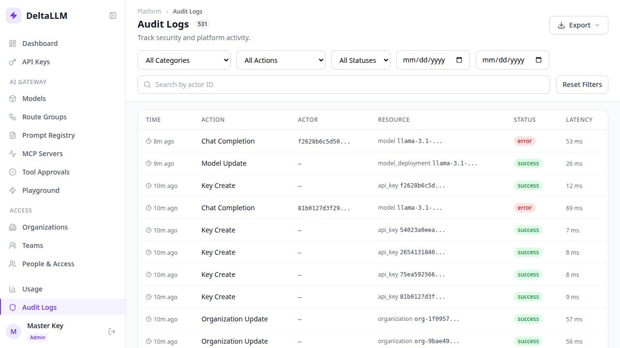This screenshot has height=348, width=620.
Task: Open Teams page
Action: pyautogui.click(x=63, y=246)
